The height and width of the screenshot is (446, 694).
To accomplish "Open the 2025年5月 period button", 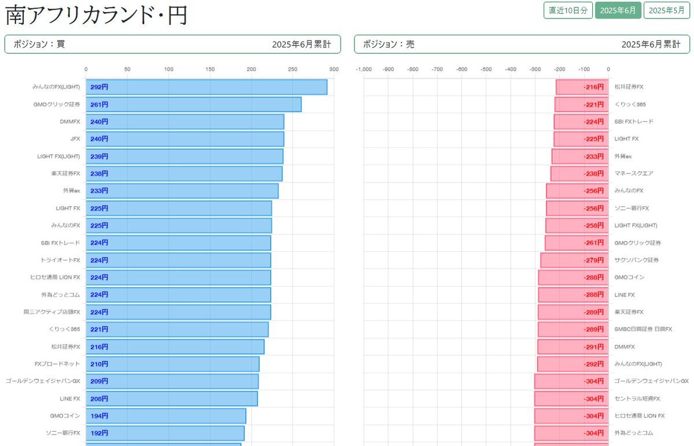I will pyautogui.click(x=667, y=10).
